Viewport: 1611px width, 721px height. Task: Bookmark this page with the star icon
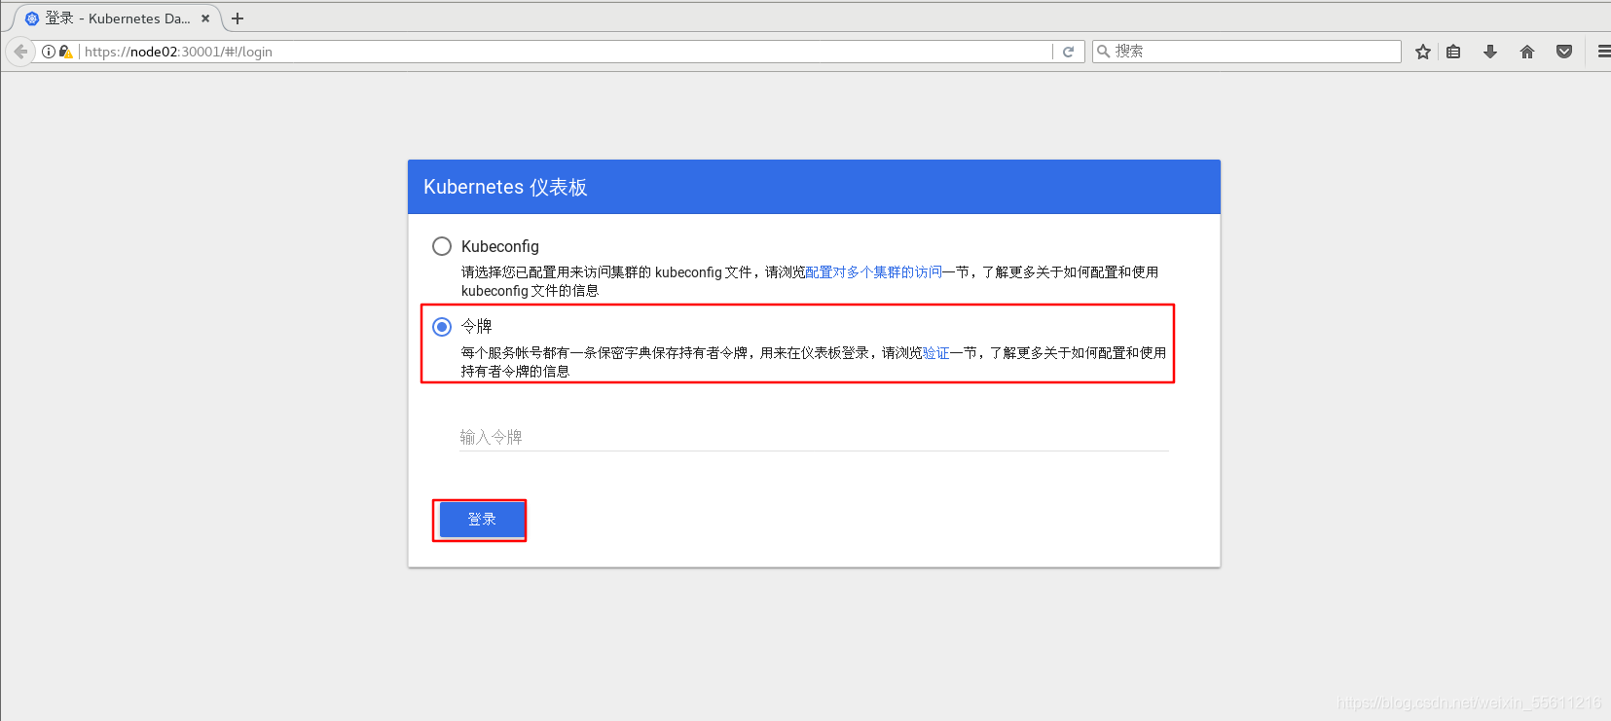[x=1423, y=52]
